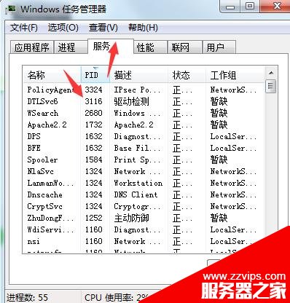Click PID value 1732

pos(93,125)
